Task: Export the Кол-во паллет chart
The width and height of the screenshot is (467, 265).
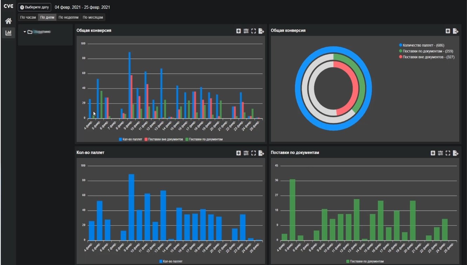Action: [x=261, y=153]
